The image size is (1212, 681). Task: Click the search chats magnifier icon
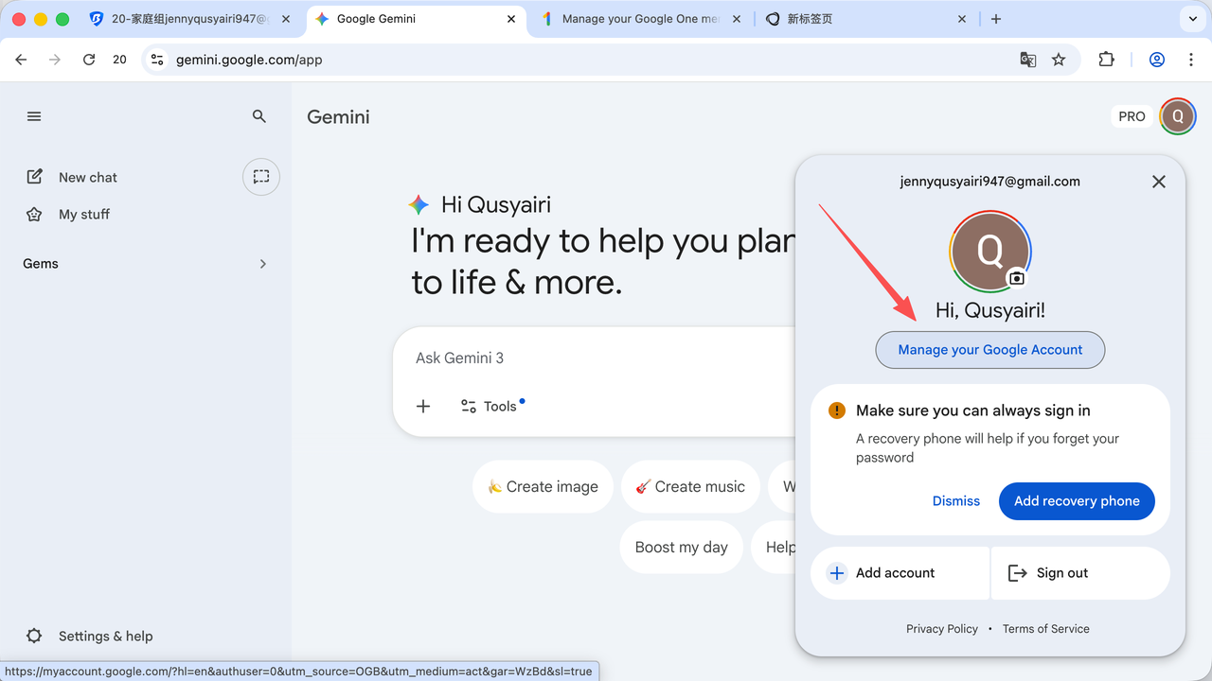click(259, 116)
